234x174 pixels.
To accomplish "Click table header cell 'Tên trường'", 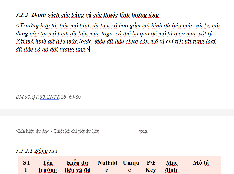I will click(x=48, y=165).
